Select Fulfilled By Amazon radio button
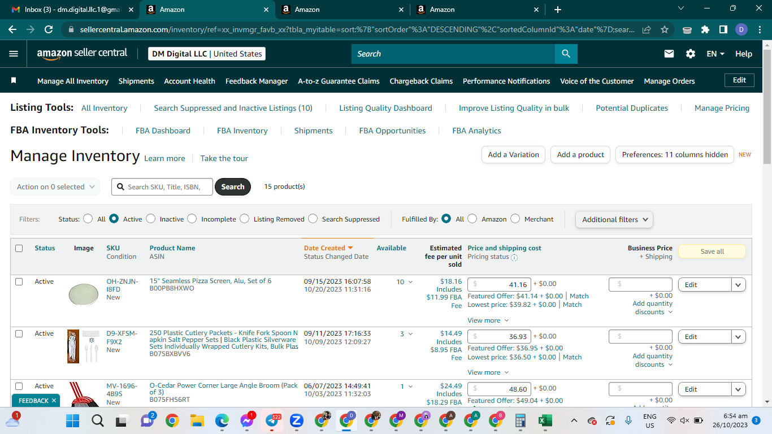 click(x=472, y=219)
